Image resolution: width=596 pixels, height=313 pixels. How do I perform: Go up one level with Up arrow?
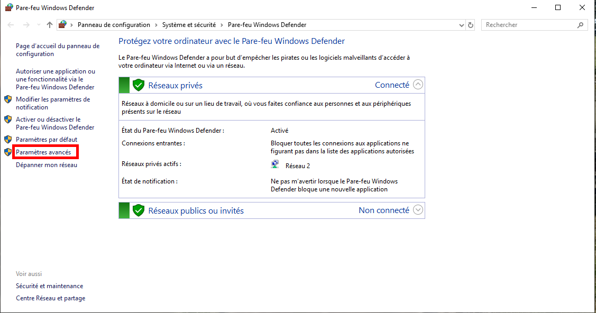point(49,25)
